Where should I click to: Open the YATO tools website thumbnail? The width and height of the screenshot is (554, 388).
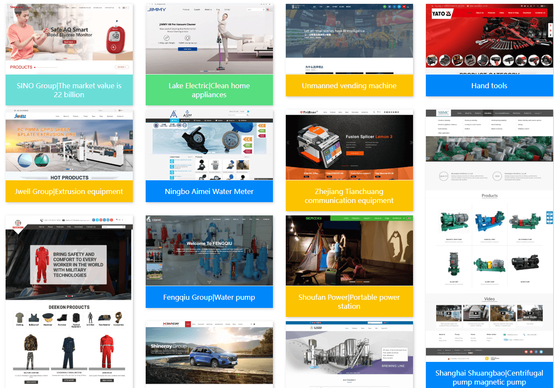tap(489, 39)
